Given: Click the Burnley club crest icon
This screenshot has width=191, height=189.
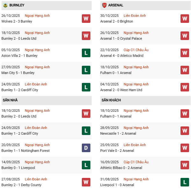Looking at the screenshot, I should [x=5, y=5].
